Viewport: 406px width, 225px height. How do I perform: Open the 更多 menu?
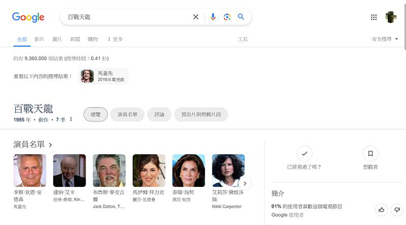tap(115, 39)
